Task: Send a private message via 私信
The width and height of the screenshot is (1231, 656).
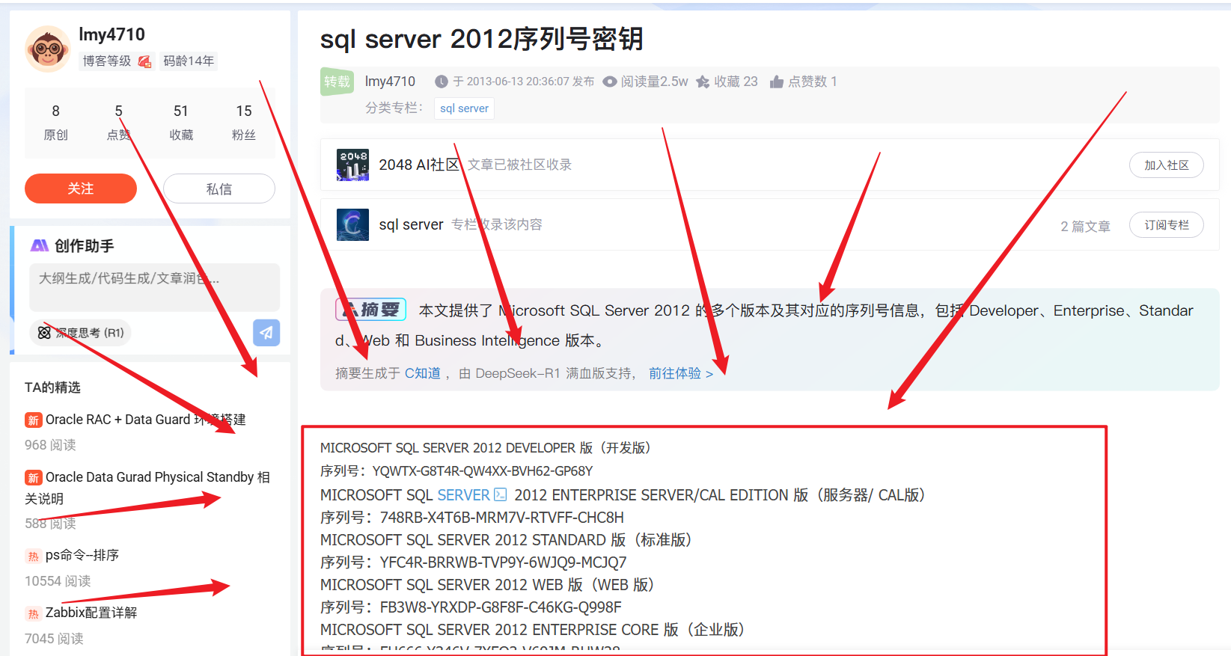Action: point(219,188)
